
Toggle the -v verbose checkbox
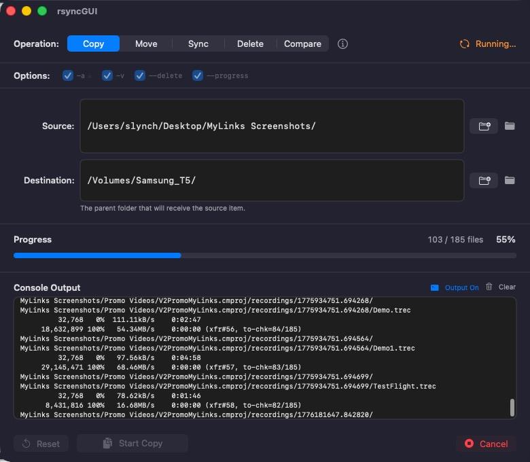[x=107, y=75]
